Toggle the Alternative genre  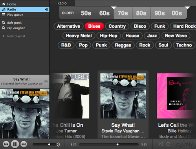[68, 26]
